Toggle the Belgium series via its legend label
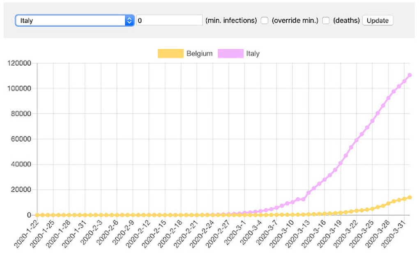Screen dimensions: 419x262 click(201, 53)
